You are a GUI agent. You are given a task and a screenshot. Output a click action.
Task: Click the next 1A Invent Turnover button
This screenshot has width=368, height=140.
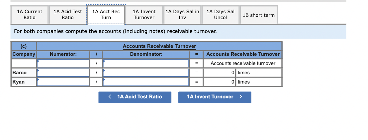coord(215,97)
